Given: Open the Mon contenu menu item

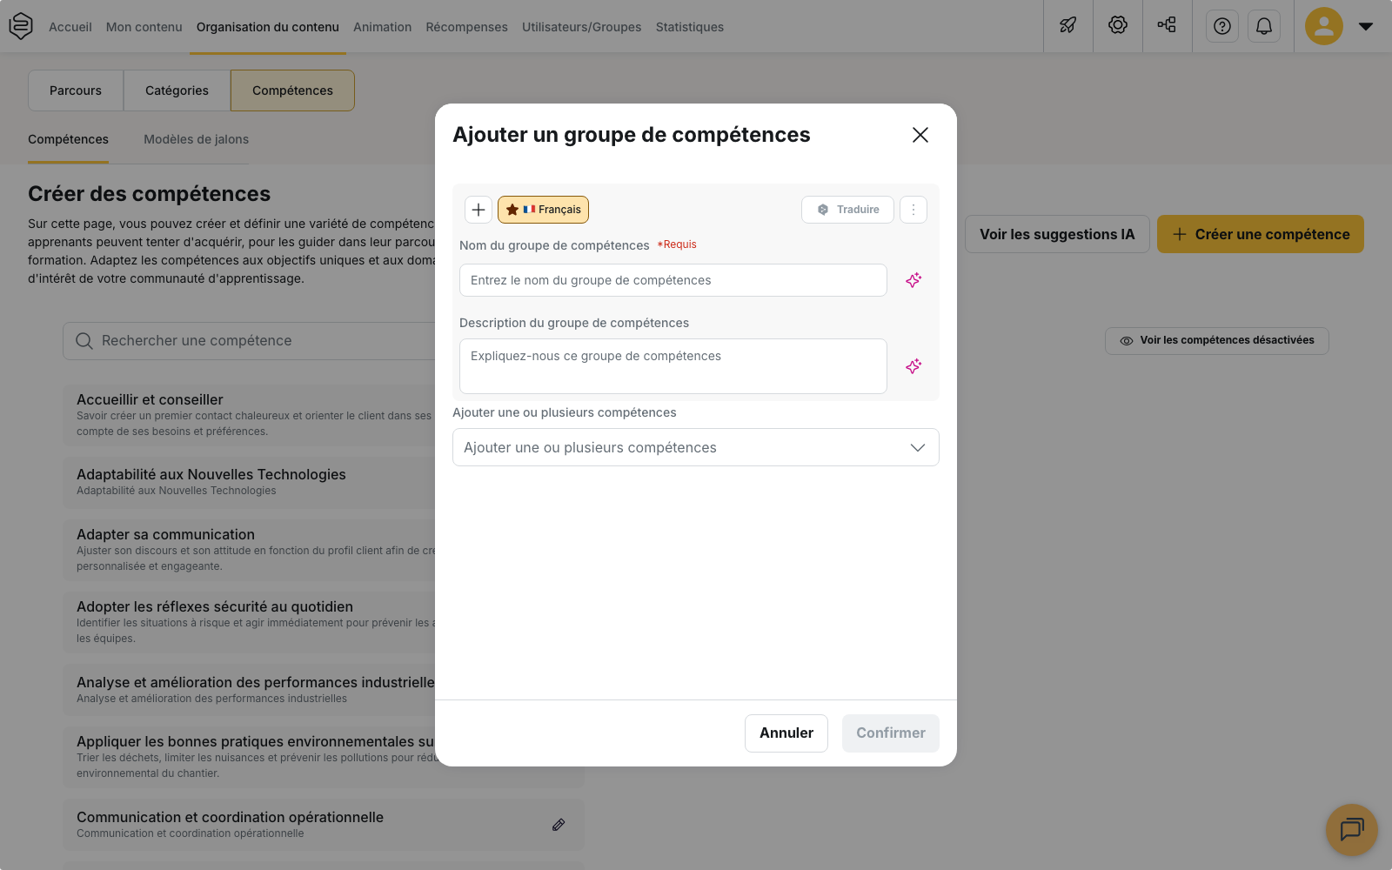Looking at the screenshot, I should 144,27.
